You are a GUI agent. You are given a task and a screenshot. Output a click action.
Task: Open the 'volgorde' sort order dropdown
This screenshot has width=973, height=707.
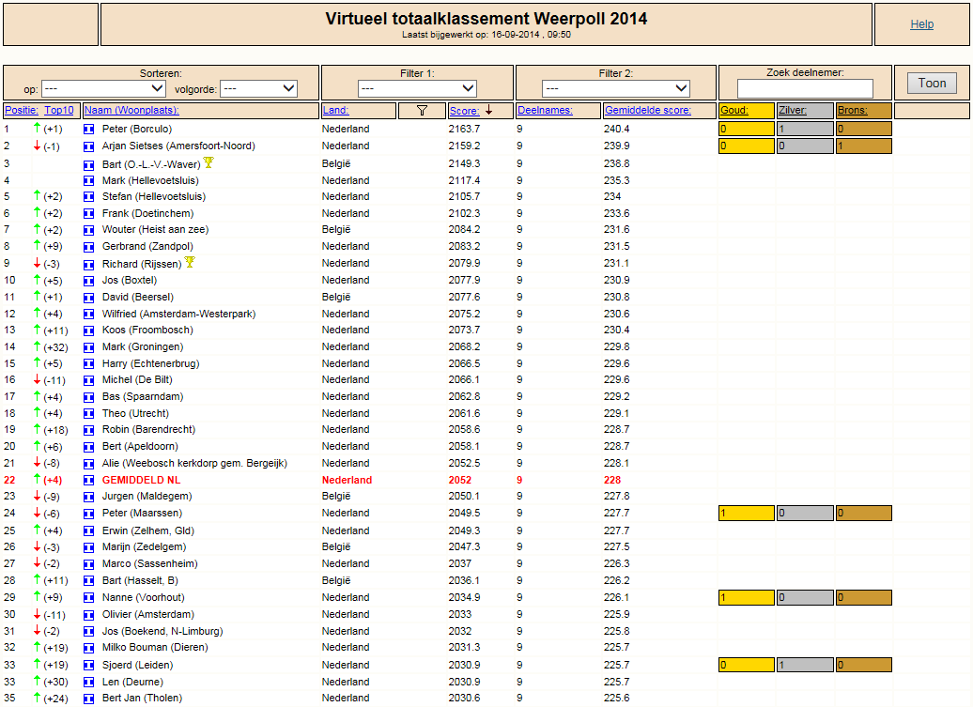click(259, 88)
